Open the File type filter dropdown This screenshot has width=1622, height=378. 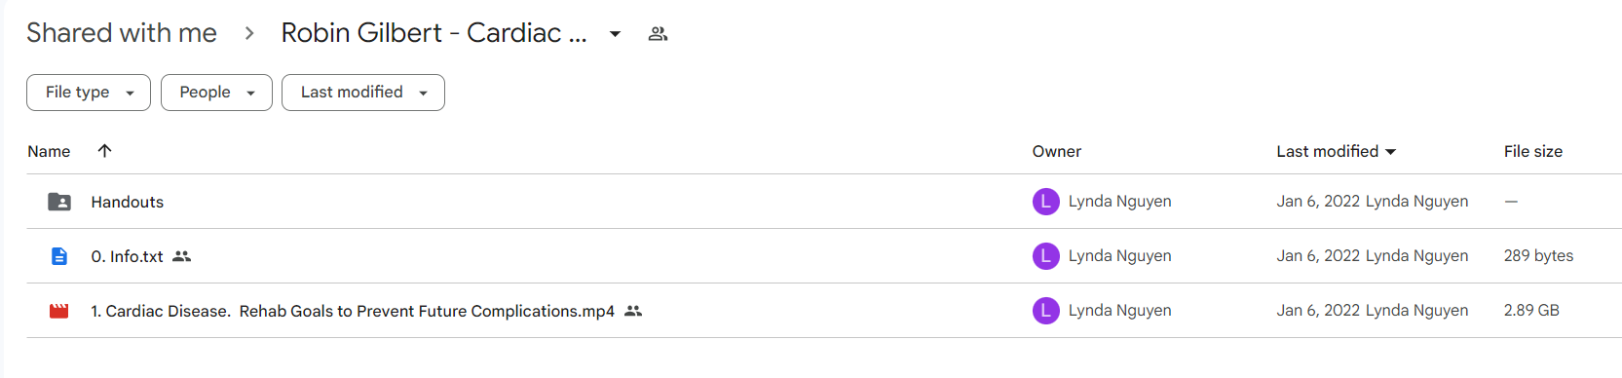pyautogui.click(x=89, y=93)
